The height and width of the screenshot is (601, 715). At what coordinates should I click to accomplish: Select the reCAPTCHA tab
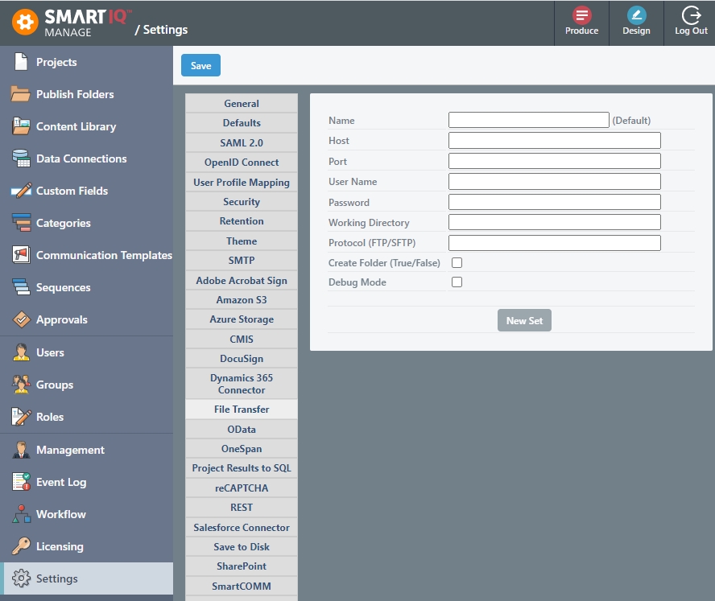(242, 488)
